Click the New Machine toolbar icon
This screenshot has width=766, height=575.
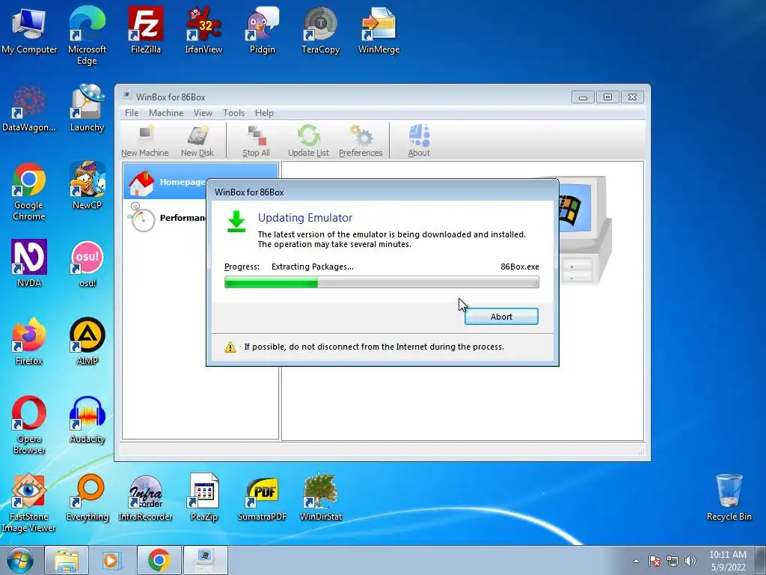(x=144, y=141)
